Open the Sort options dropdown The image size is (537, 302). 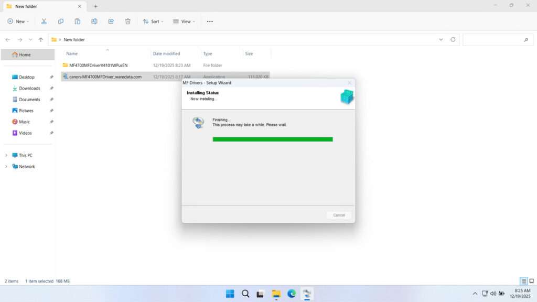point(153,21)
